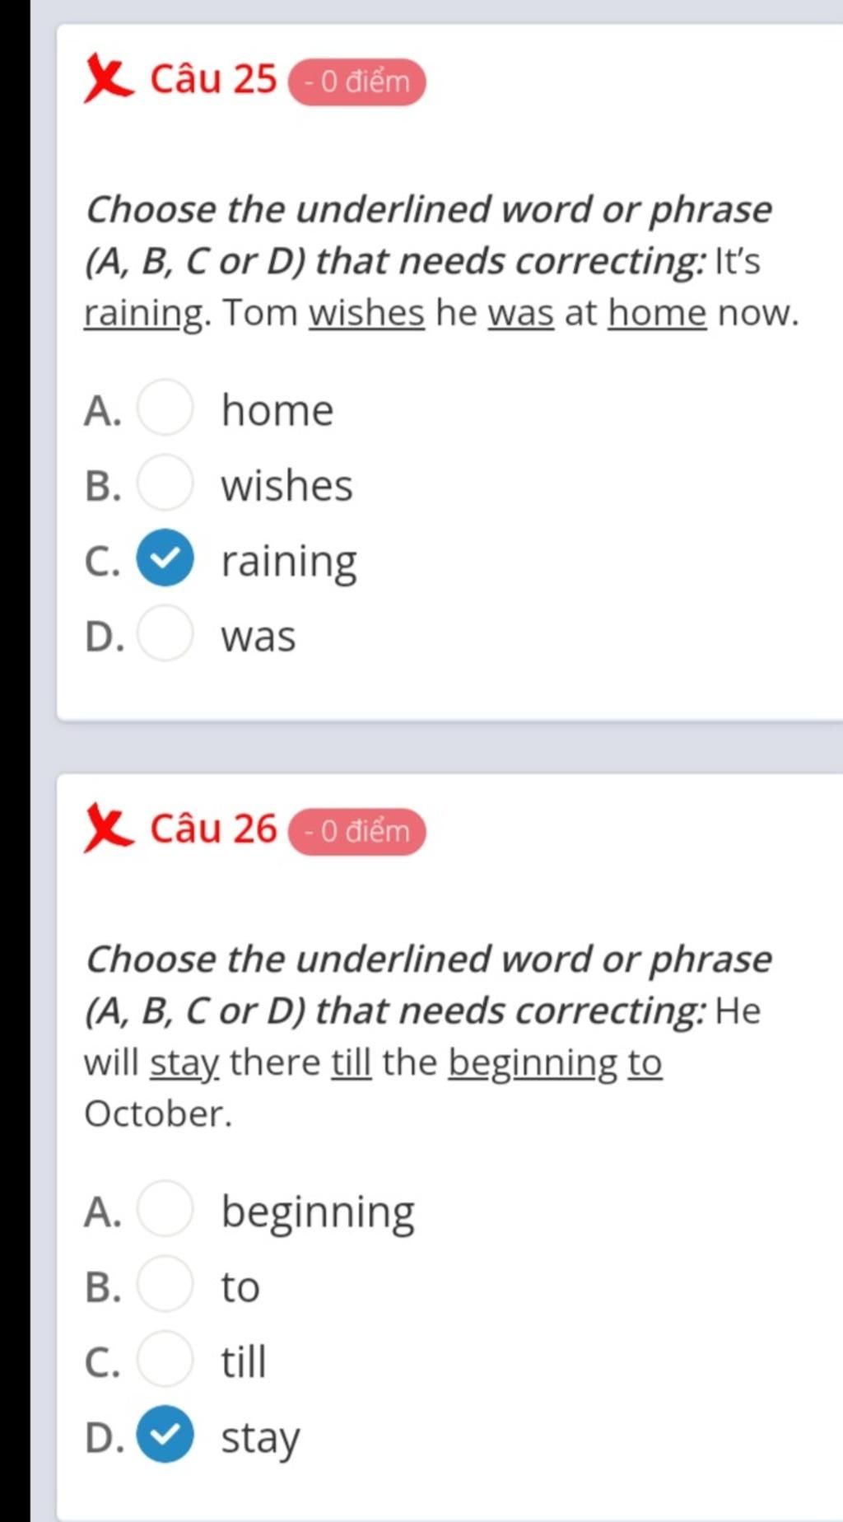Click the answer label 'home' in Câu 25
This screenshot has width=843, height=1522.
pyautogui.click(x=277, y=410)
